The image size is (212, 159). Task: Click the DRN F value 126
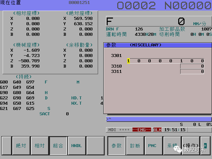click(139, 29)
